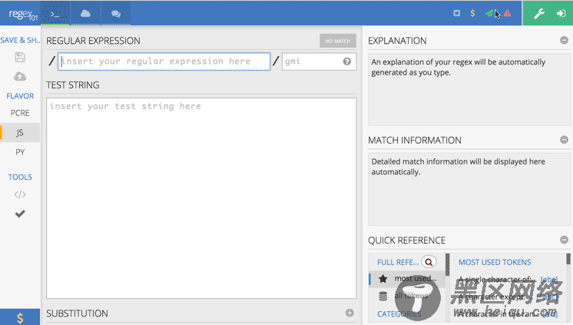
Task: Select the PY flavor
Action: pos(20,151)
